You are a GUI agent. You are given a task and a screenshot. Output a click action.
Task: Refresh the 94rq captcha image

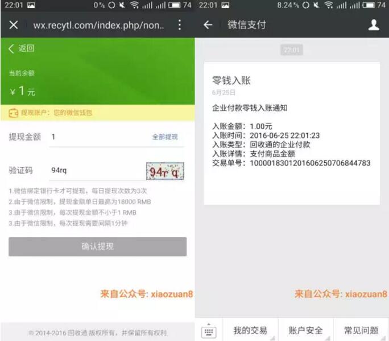(165, 171)
